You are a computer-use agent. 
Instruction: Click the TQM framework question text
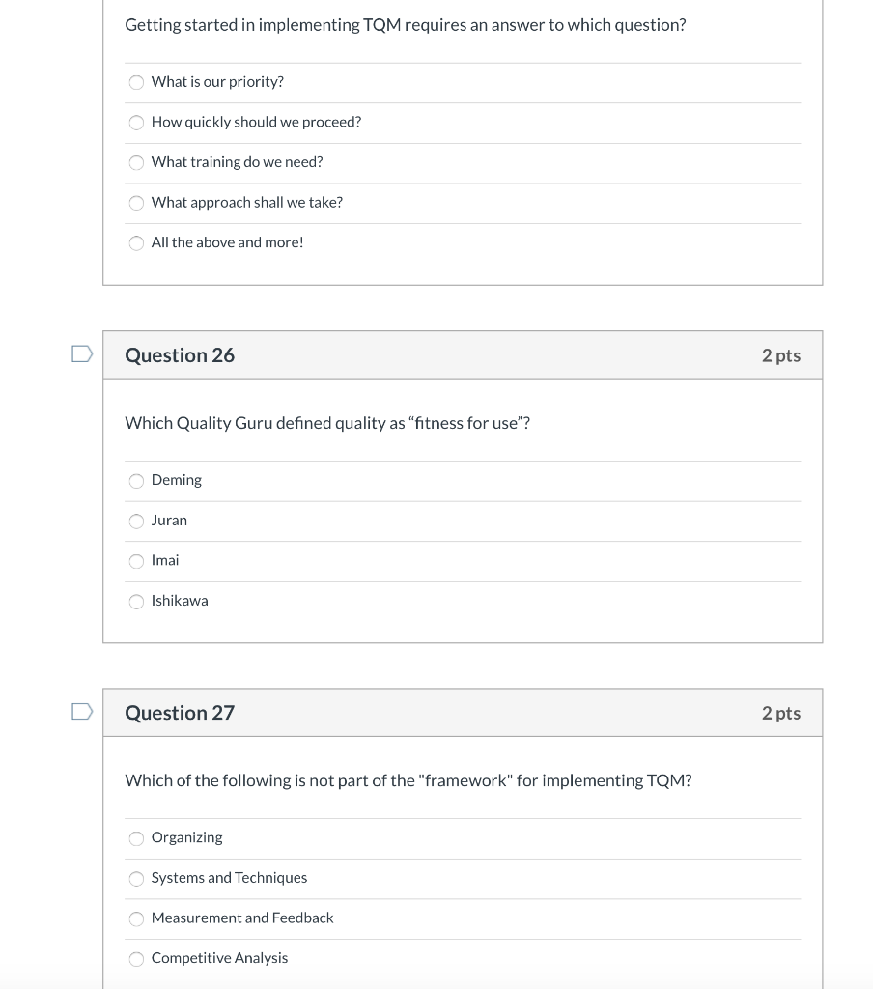click(x=406, y=779)
